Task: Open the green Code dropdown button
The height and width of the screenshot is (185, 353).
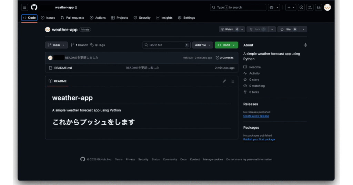Action: pos(226,45)
